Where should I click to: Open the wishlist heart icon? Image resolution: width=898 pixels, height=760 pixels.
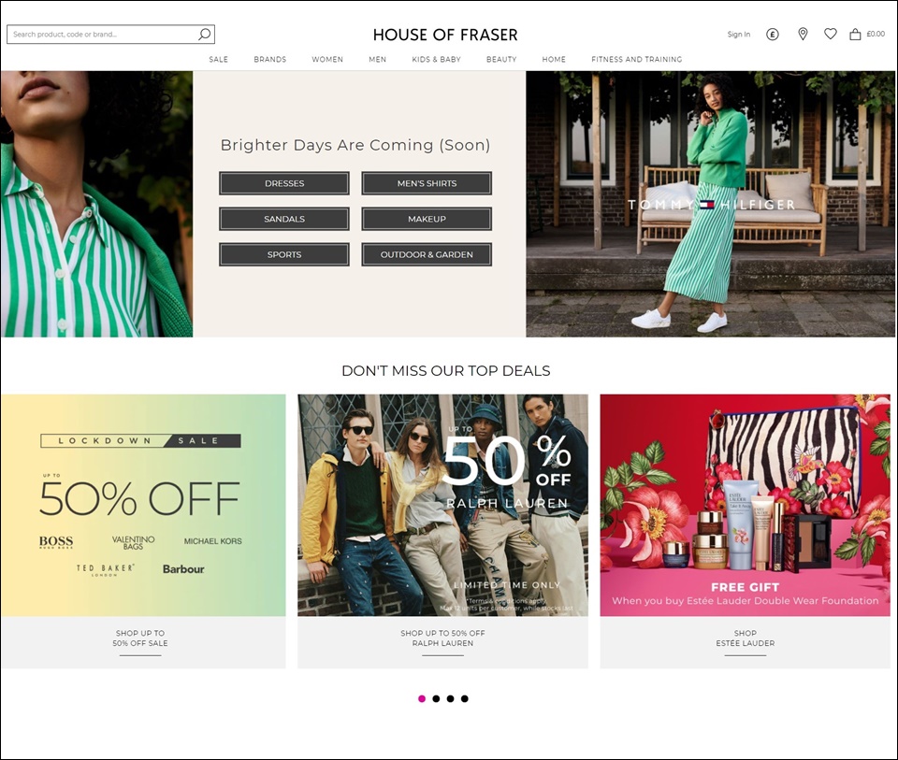(x=831, y=35)
